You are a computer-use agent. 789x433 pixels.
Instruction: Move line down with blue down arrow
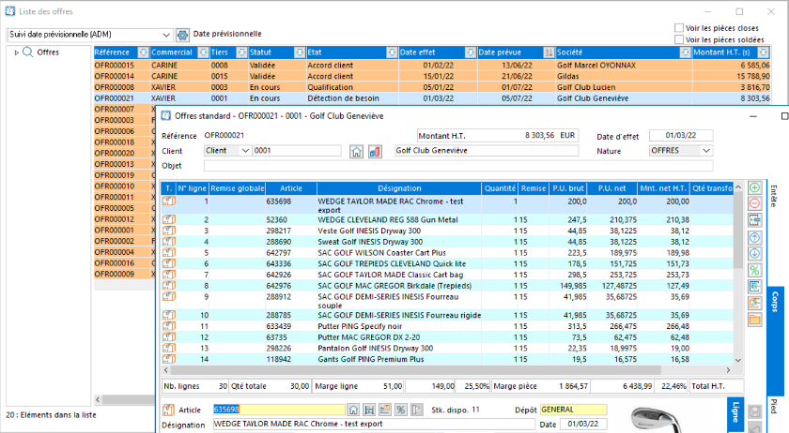(754, 254)
